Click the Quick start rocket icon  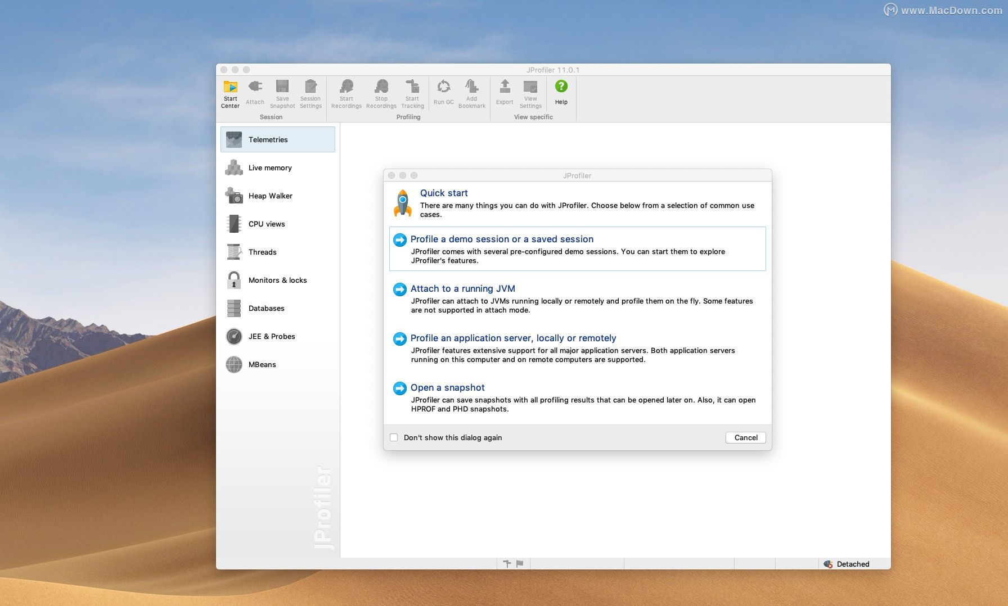coord(403,203)
